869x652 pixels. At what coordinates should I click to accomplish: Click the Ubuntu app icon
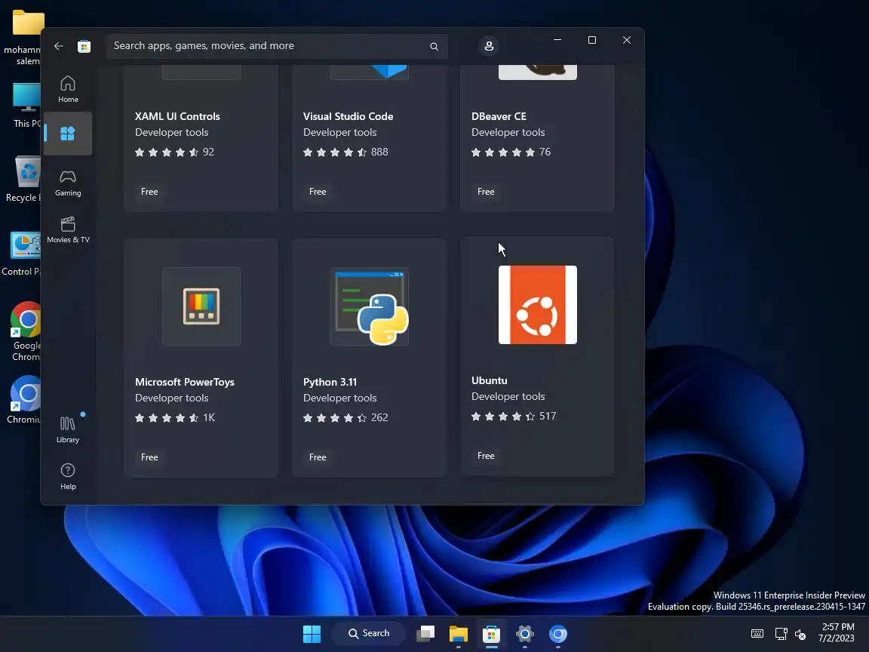[x=538, y=305]
